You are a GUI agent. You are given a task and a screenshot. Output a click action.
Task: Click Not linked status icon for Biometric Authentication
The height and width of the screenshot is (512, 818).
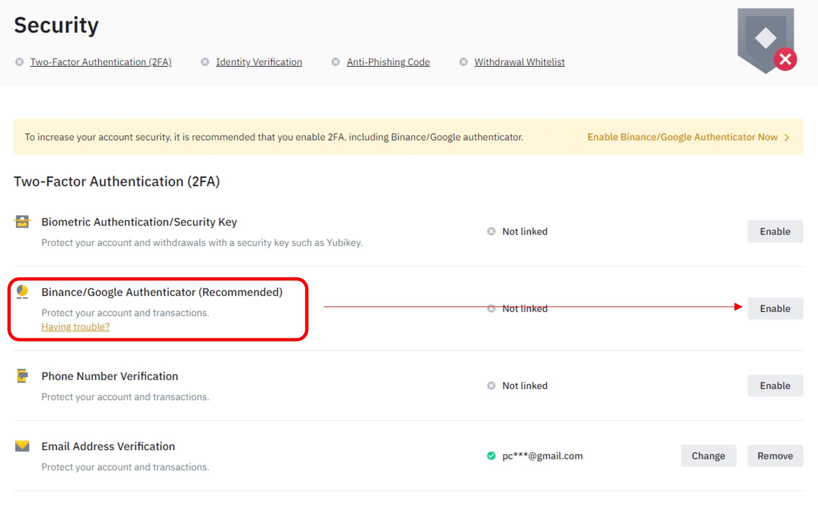[491, 231]
